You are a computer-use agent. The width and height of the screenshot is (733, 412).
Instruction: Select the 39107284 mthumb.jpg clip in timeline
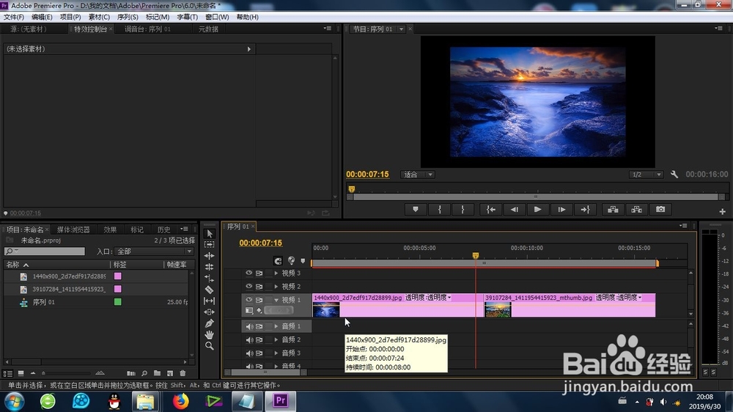570,306
